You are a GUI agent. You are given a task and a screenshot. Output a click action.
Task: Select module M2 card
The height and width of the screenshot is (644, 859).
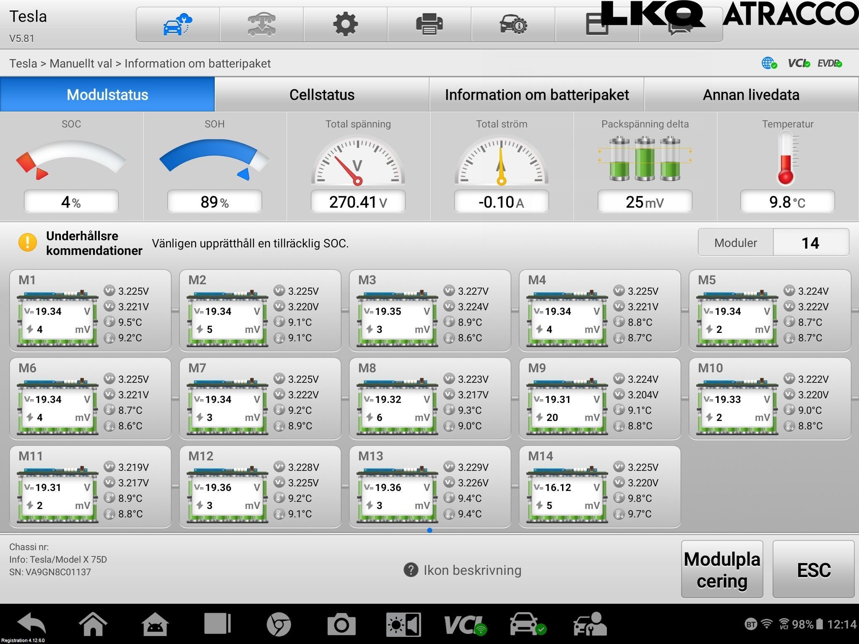point(260,310)
